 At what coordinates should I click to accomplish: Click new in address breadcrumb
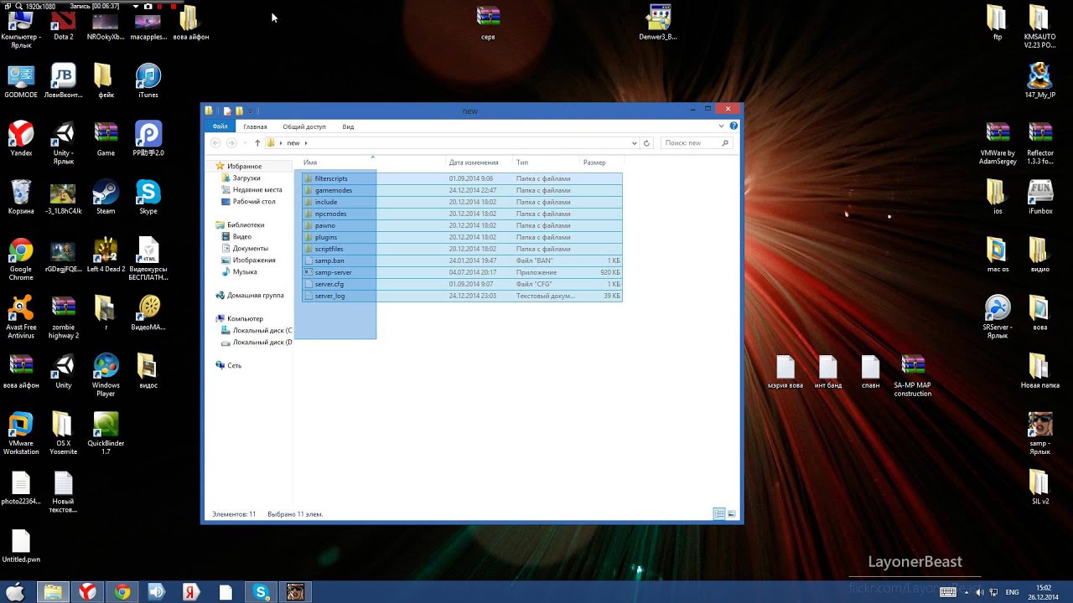click(x=293, y=143)
